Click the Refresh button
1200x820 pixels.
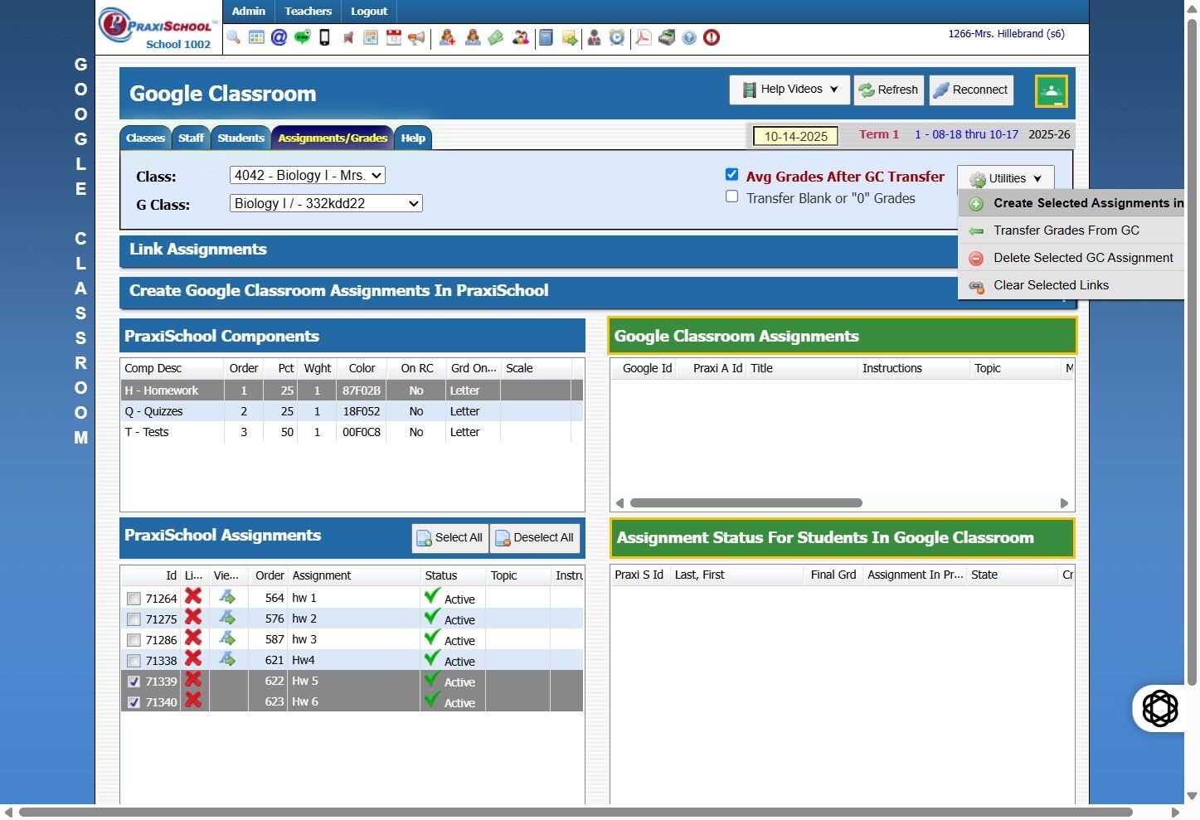888,90
